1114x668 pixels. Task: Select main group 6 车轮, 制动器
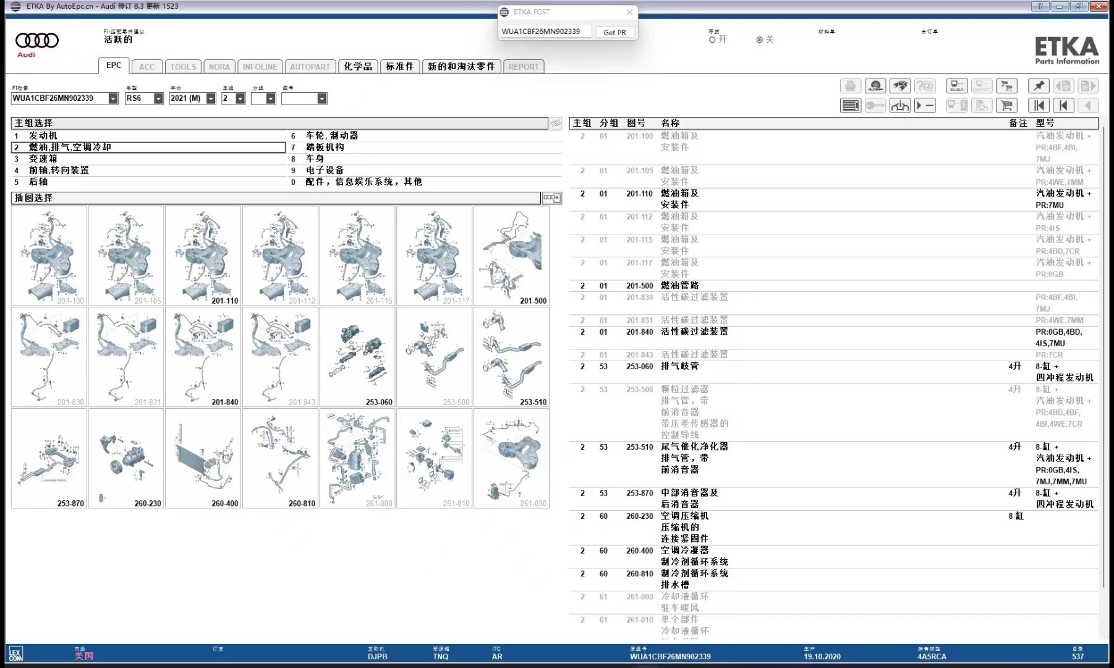pyautogui.click(x=425, y=135)
